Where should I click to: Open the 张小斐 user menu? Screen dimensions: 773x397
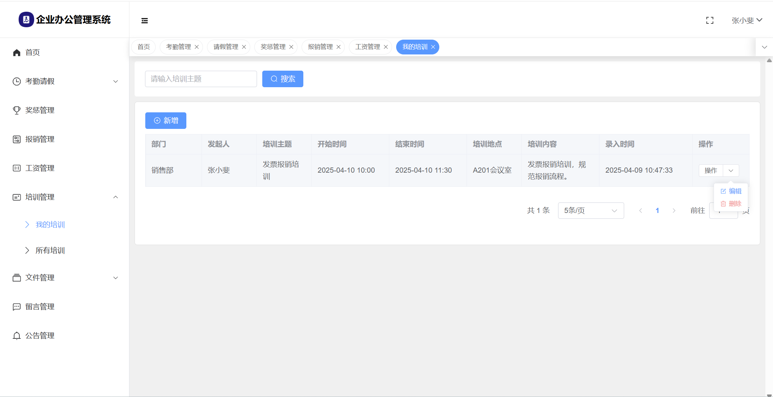click(747, 21)
